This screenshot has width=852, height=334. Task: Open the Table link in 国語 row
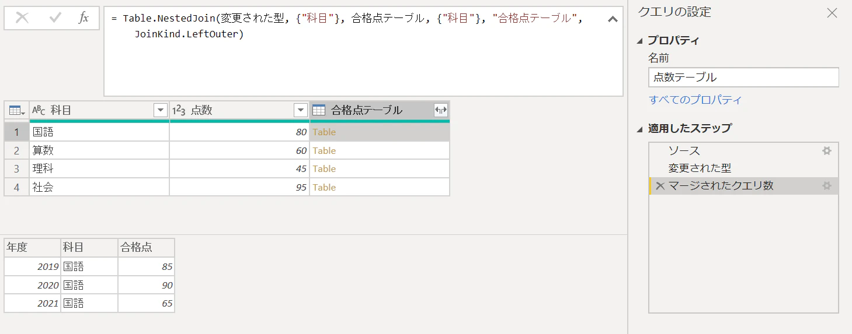click(324, 132)
